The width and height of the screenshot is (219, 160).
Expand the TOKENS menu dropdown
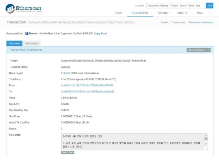[x=164, y=13]
